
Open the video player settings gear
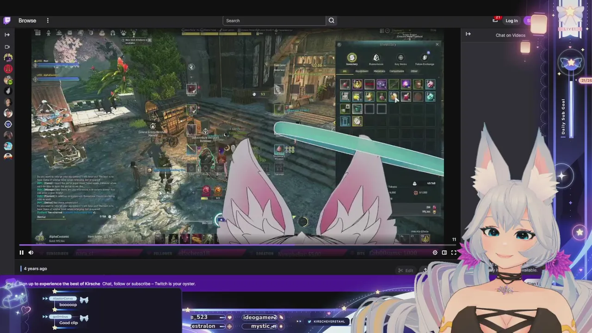tap(435, 253)
